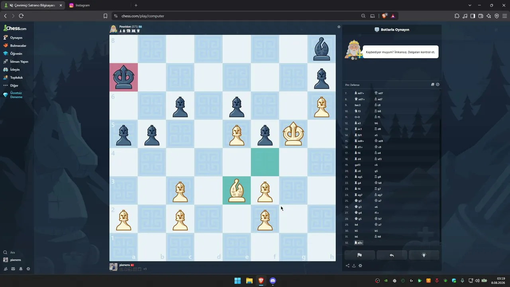Image resolution: width=510 pixels, height=287 pixels.
Task: Toggle browser sidebar panel icon
Action: tap(473, 16)
